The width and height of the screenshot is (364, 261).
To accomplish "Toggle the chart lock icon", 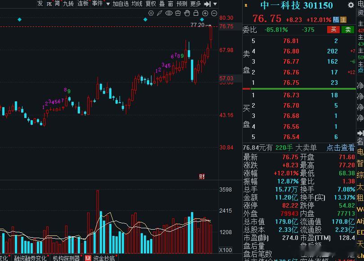I will (x=196, y=13).
